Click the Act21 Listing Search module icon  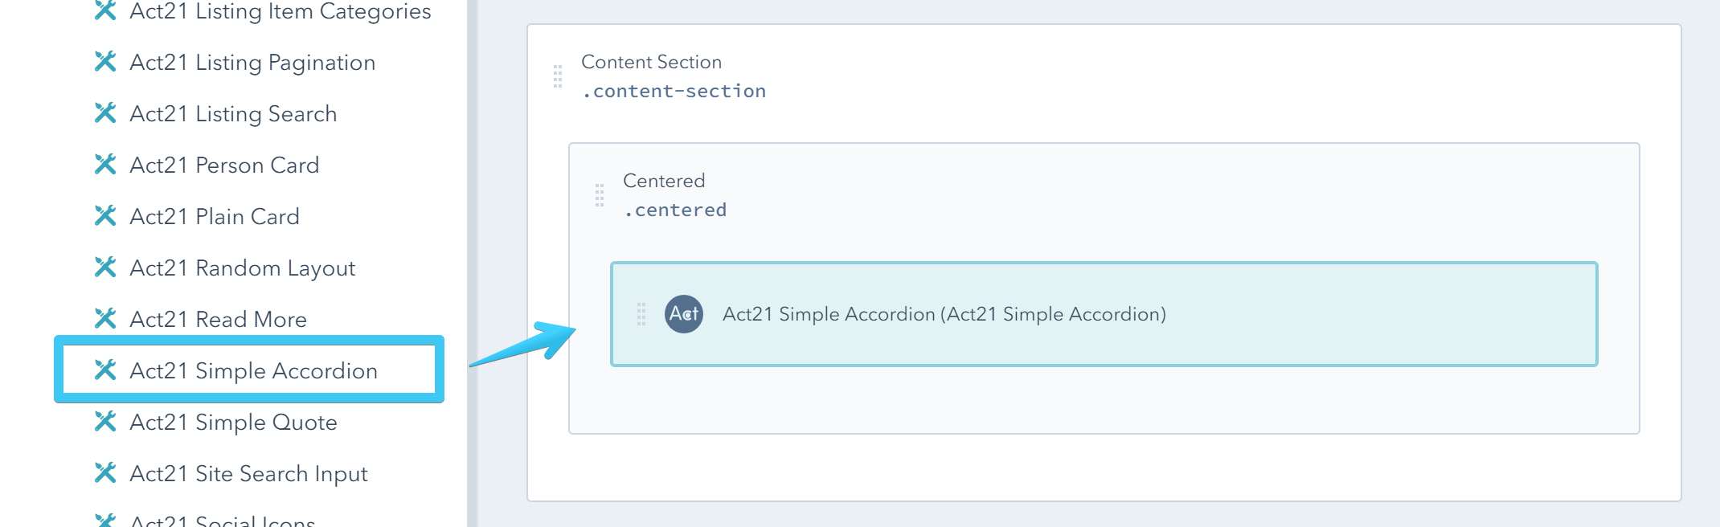click(105, 113)
